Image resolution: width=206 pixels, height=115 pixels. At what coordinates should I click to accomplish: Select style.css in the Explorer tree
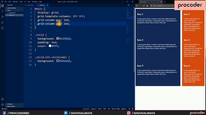coord(11,15)
